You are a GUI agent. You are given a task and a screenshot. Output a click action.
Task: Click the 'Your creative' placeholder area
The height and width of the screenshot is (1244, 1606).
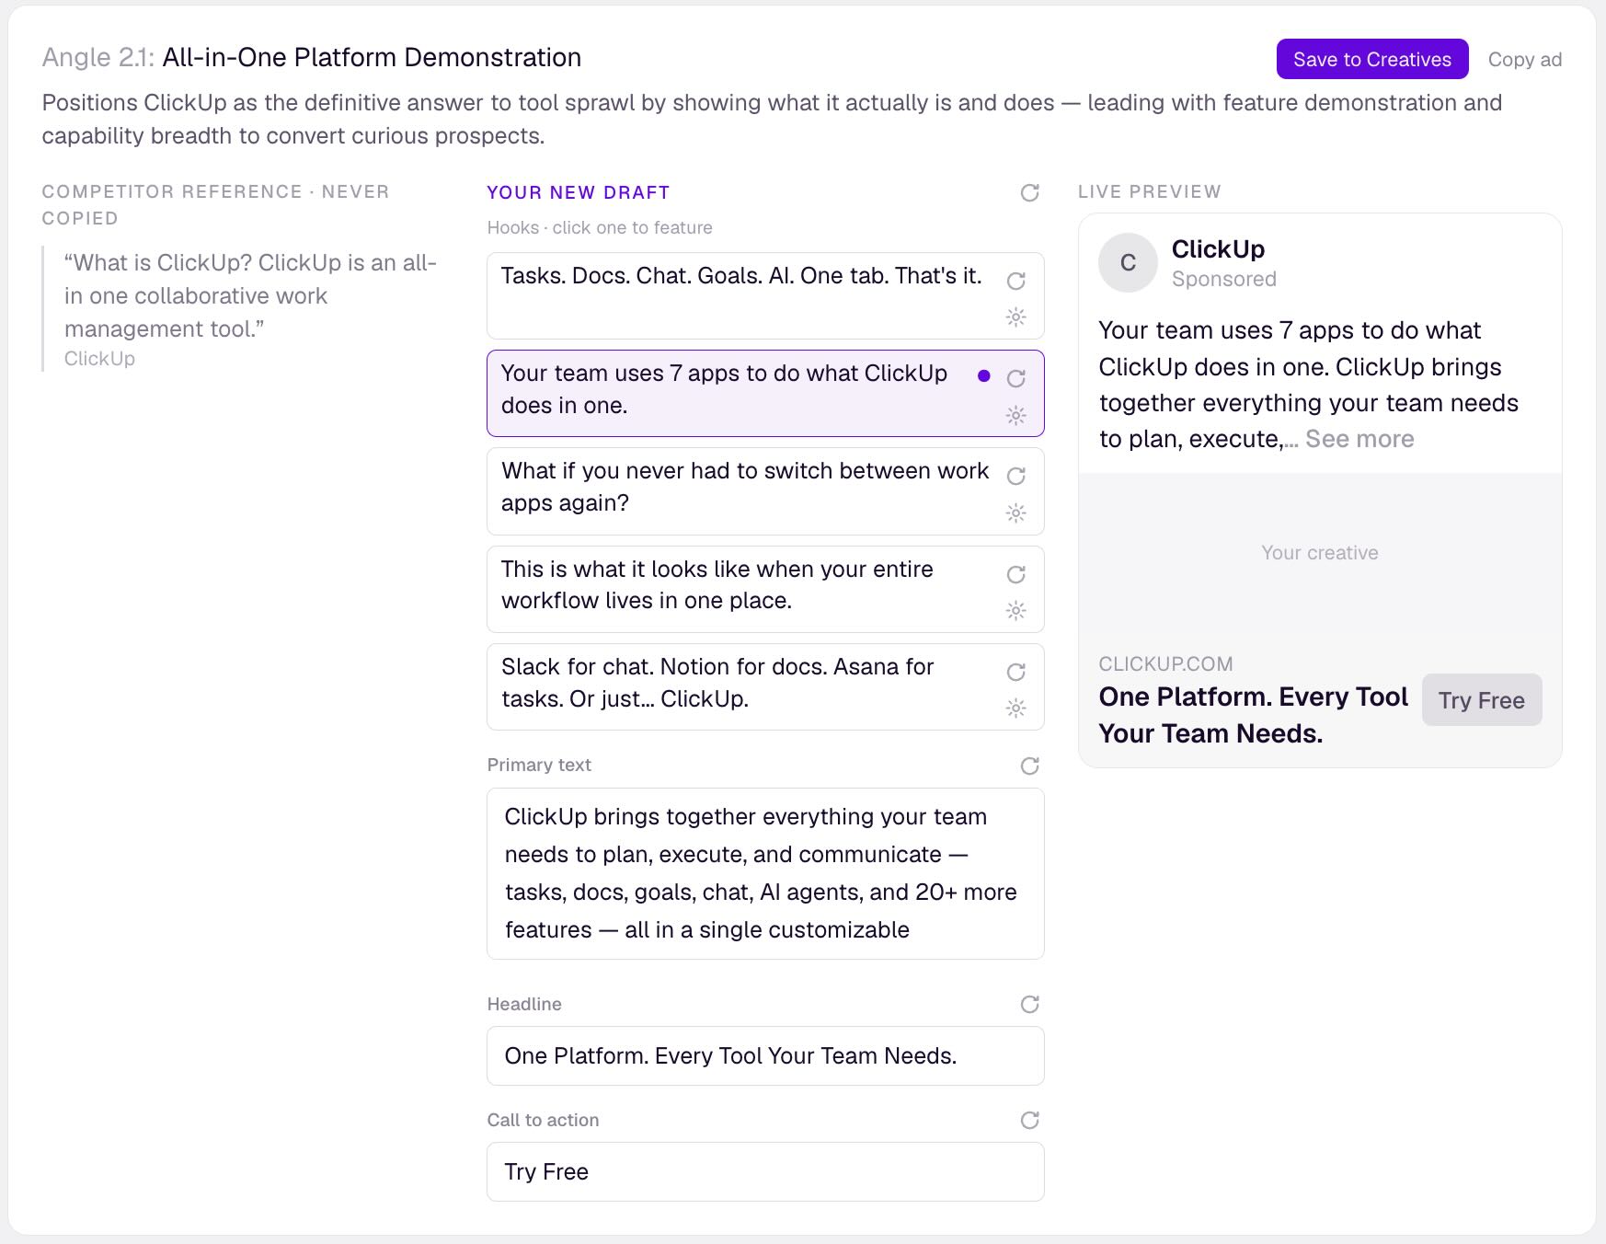1320,553
